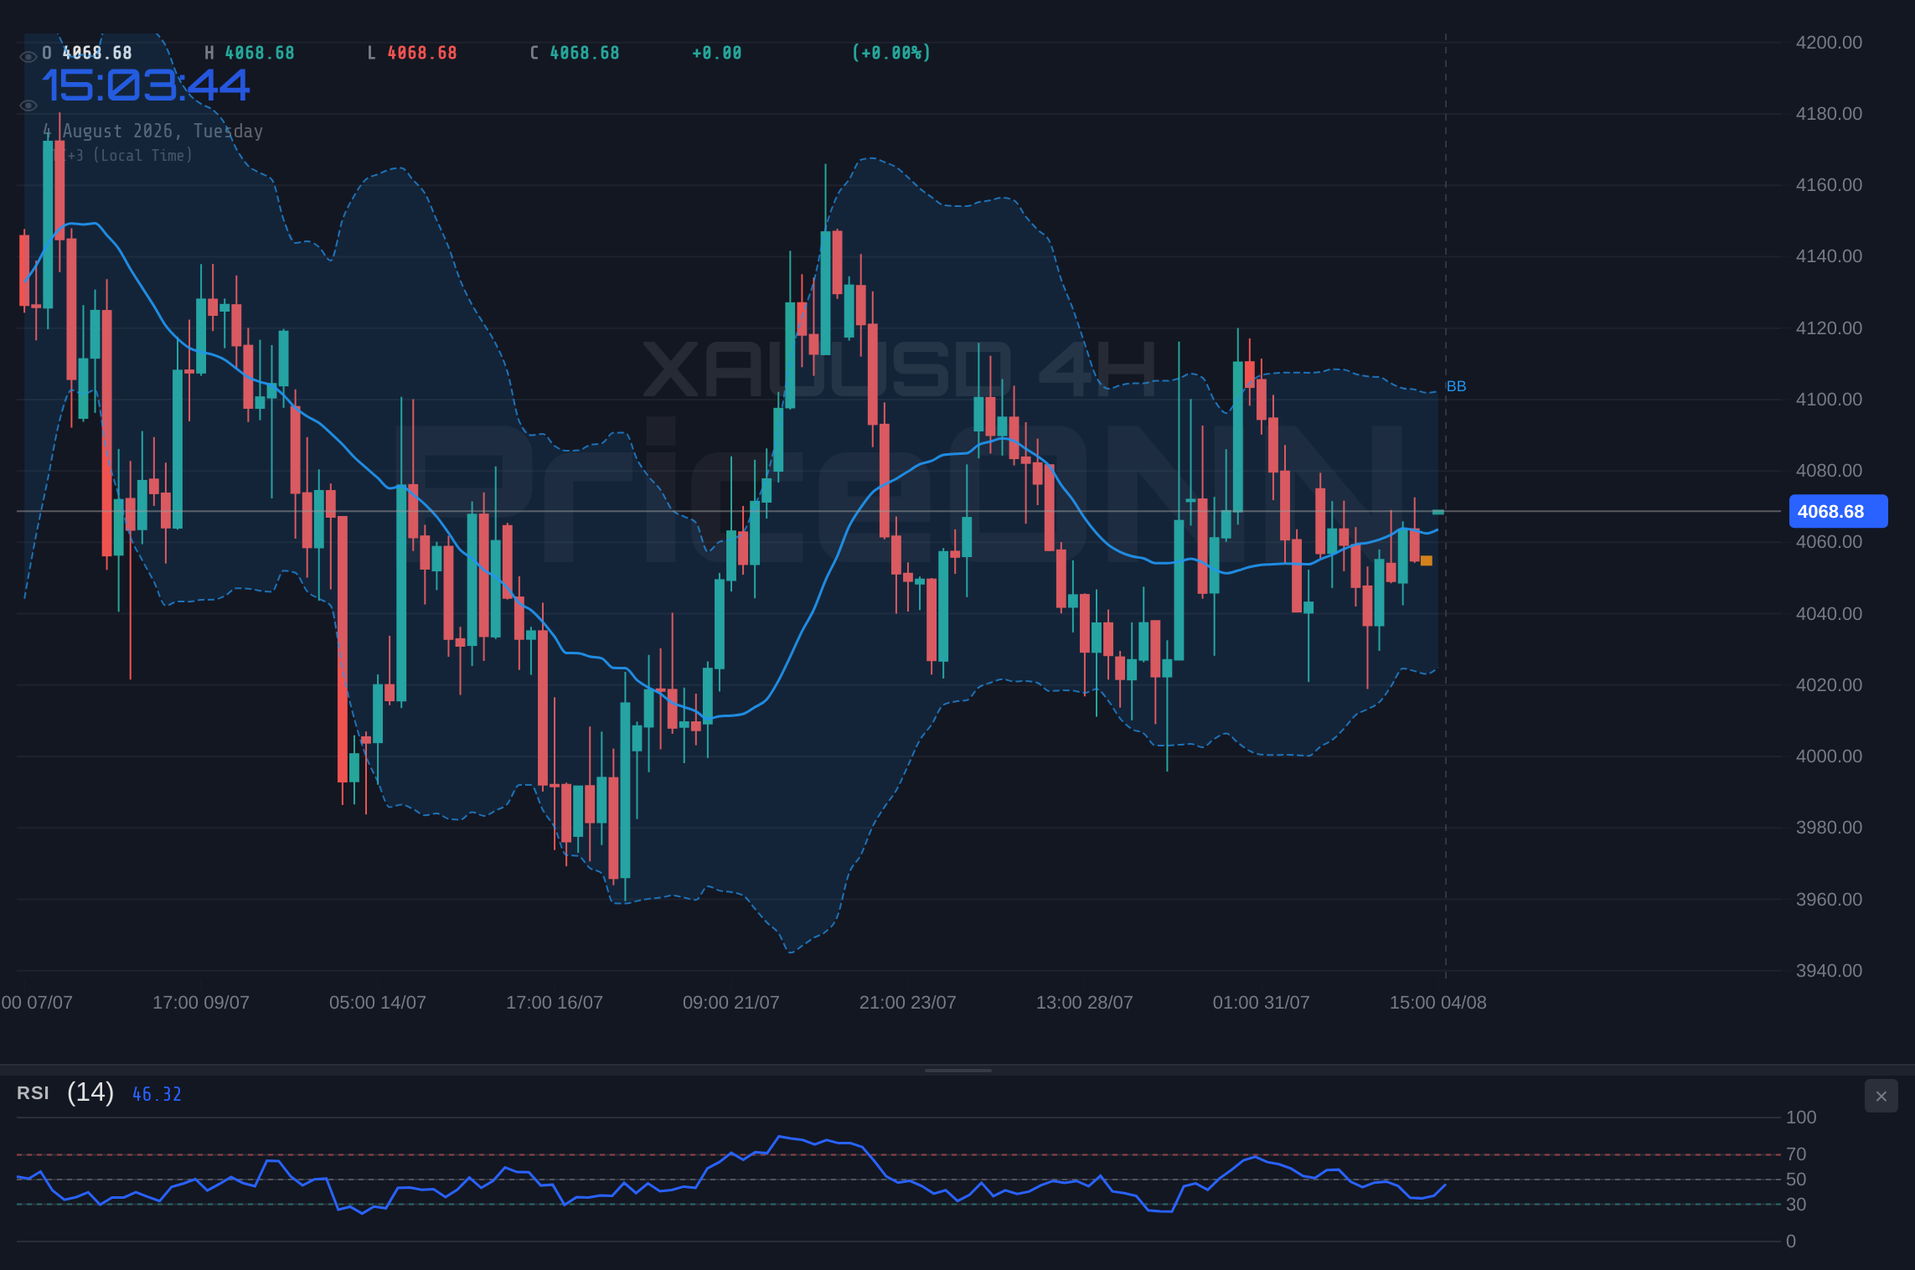Click the teal last-price marker on chart

pos(1438,512)
